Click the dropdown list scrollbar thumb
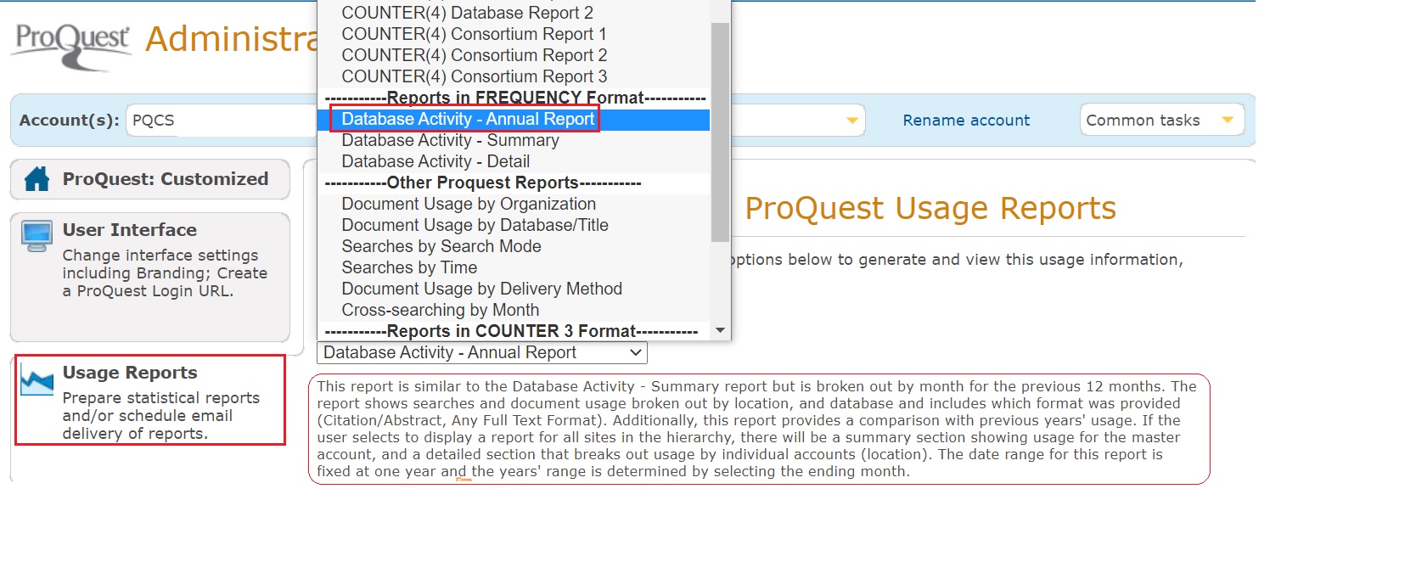The image size is (1416, 573). click(720, 132)
